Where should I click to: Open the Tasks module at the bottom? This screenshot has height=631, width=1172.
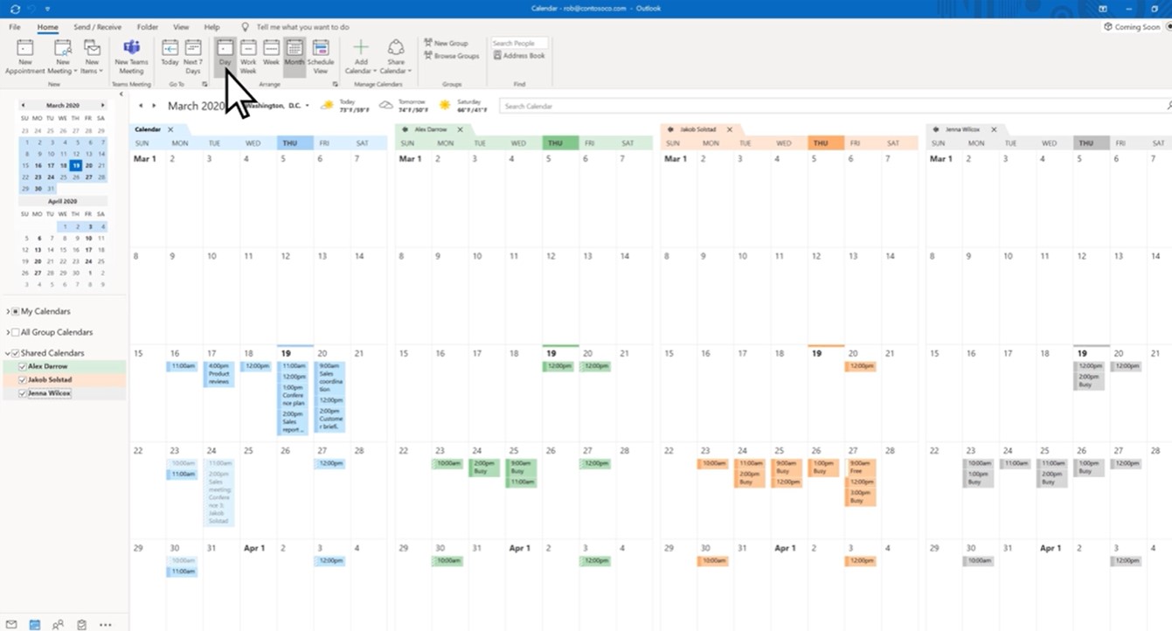pyautogui.click(x=82, y=624)
